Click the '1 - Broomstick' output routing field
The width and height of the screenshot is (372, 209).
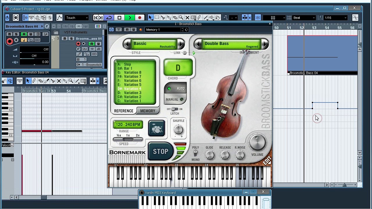[x=89, y=65]
